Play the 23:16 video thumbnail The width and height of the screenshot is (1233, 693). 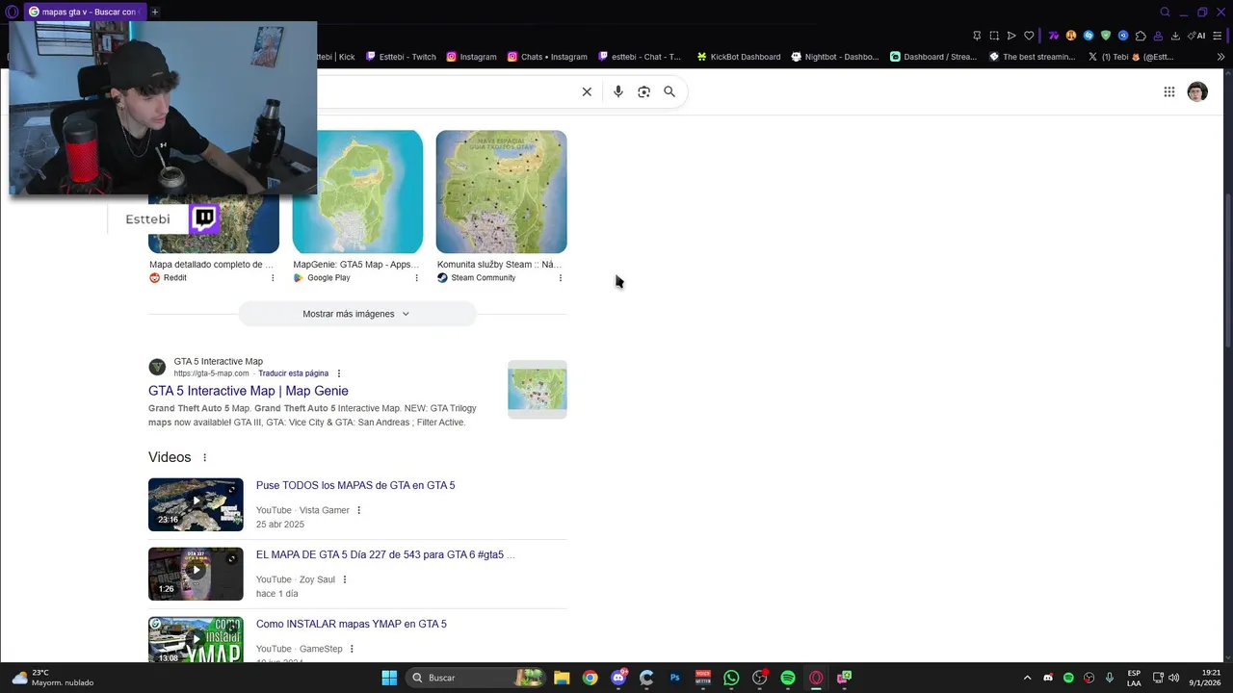tap(196, 504)
